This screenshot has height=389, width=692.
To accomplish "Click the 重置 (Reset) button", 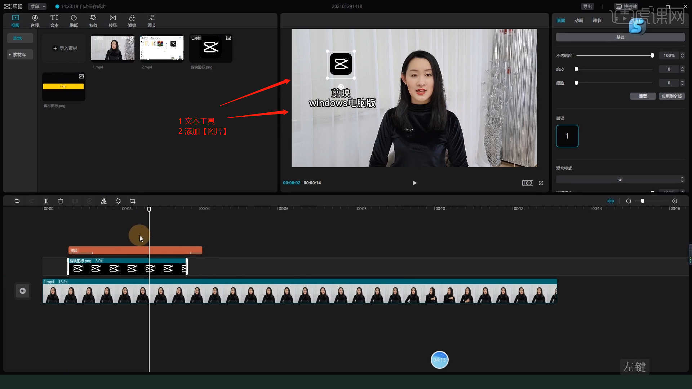I will coord(643,96).
